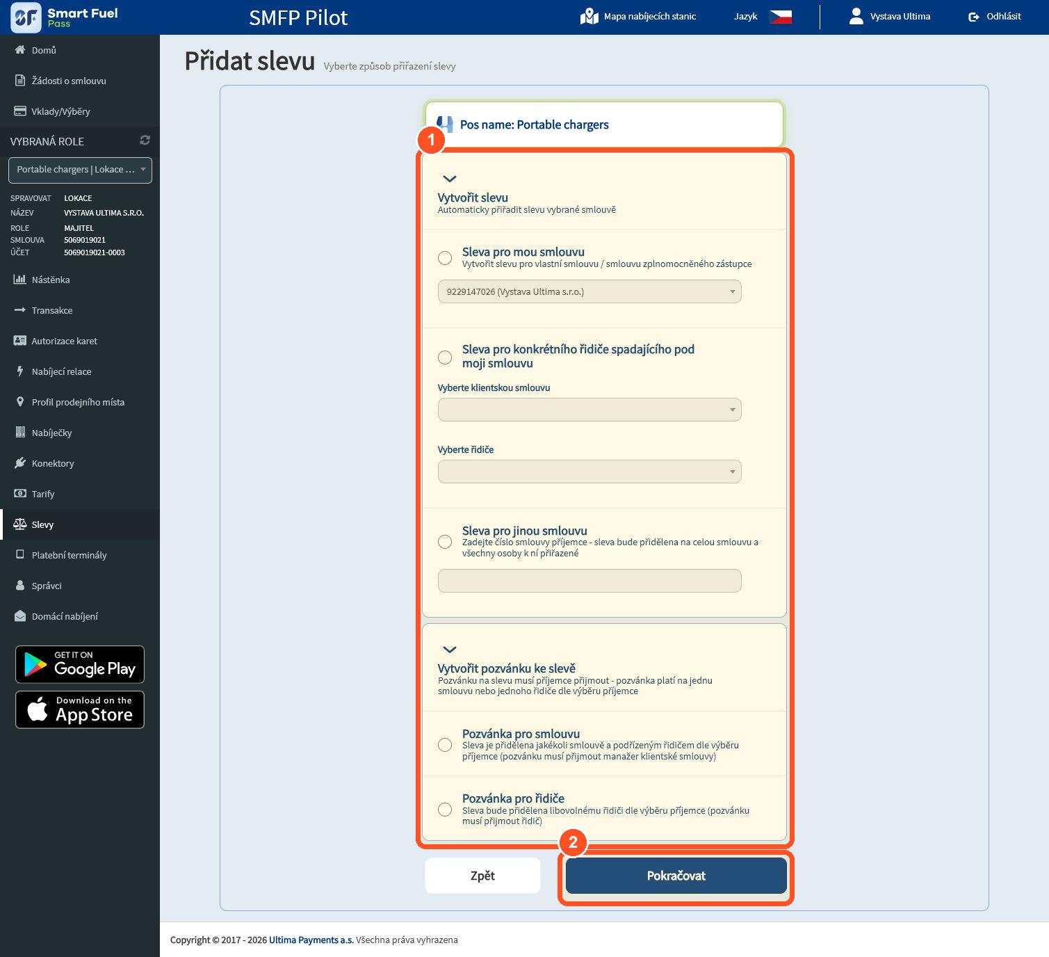The image size is (1049, 957).
Task: Collapse the Vytvořit slevu section chevron
Action: tap(450, 179)
